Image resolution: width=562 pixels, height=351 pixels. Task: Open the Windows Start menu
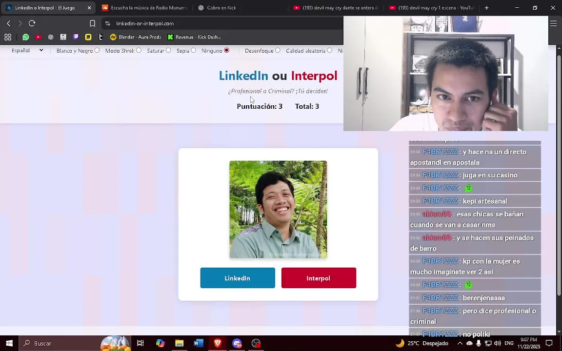9,343
